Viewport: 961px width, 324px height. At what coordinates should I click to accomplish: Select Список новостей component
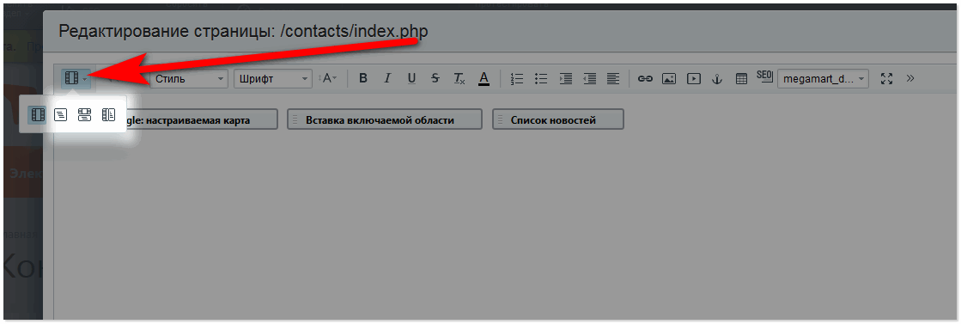pos(558,119)
